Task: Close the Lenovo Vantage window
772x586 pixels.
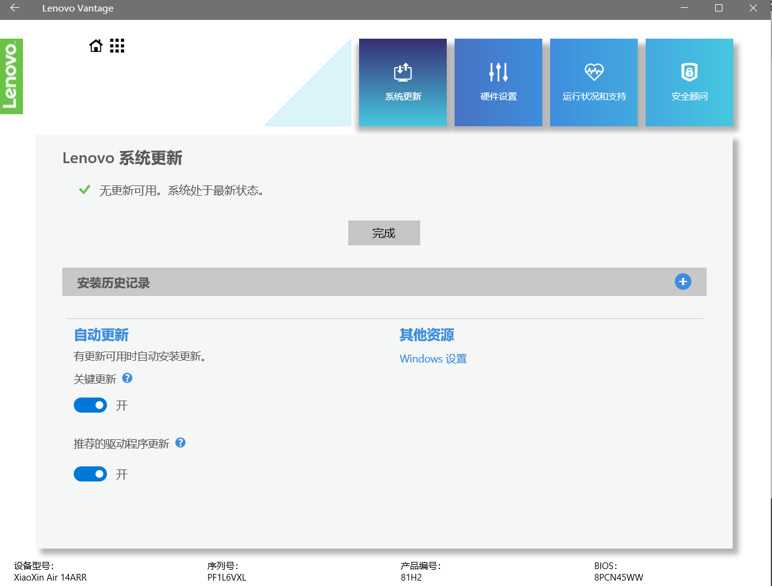Action: 753,8
